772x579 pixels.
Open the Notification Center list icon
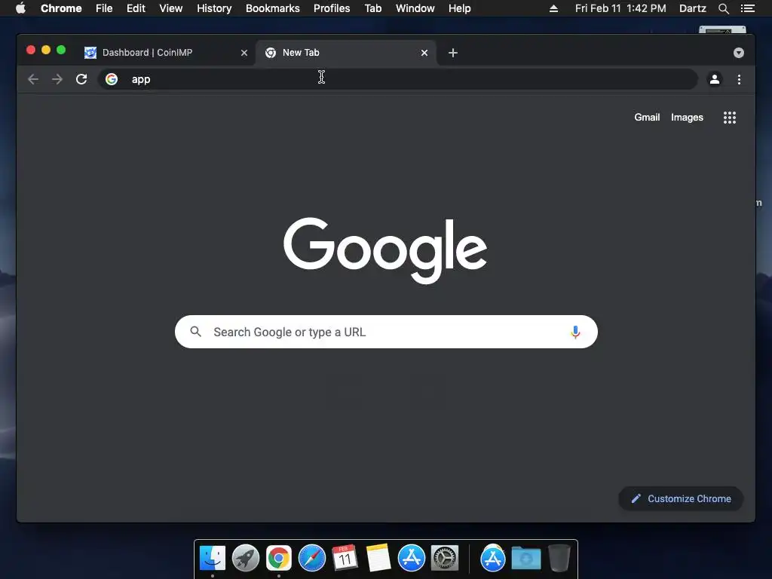748,8
